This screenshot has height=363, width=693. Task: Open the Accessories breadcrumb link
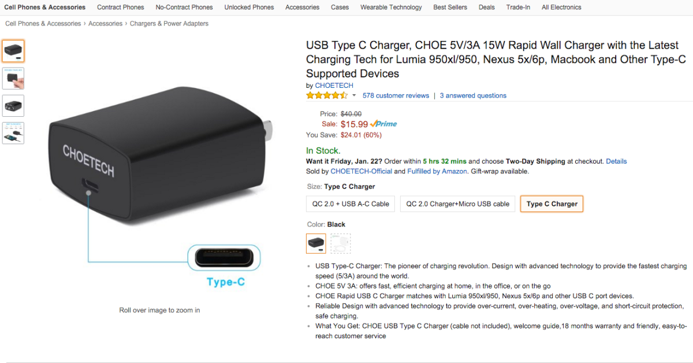coord(105,24)
